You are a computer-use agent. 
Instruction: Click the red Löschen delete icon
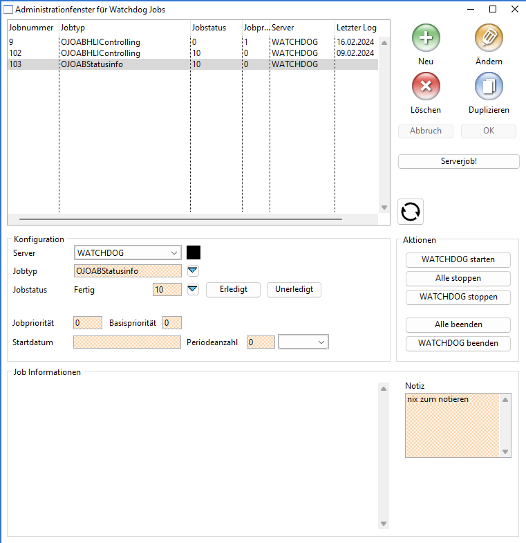426,86
